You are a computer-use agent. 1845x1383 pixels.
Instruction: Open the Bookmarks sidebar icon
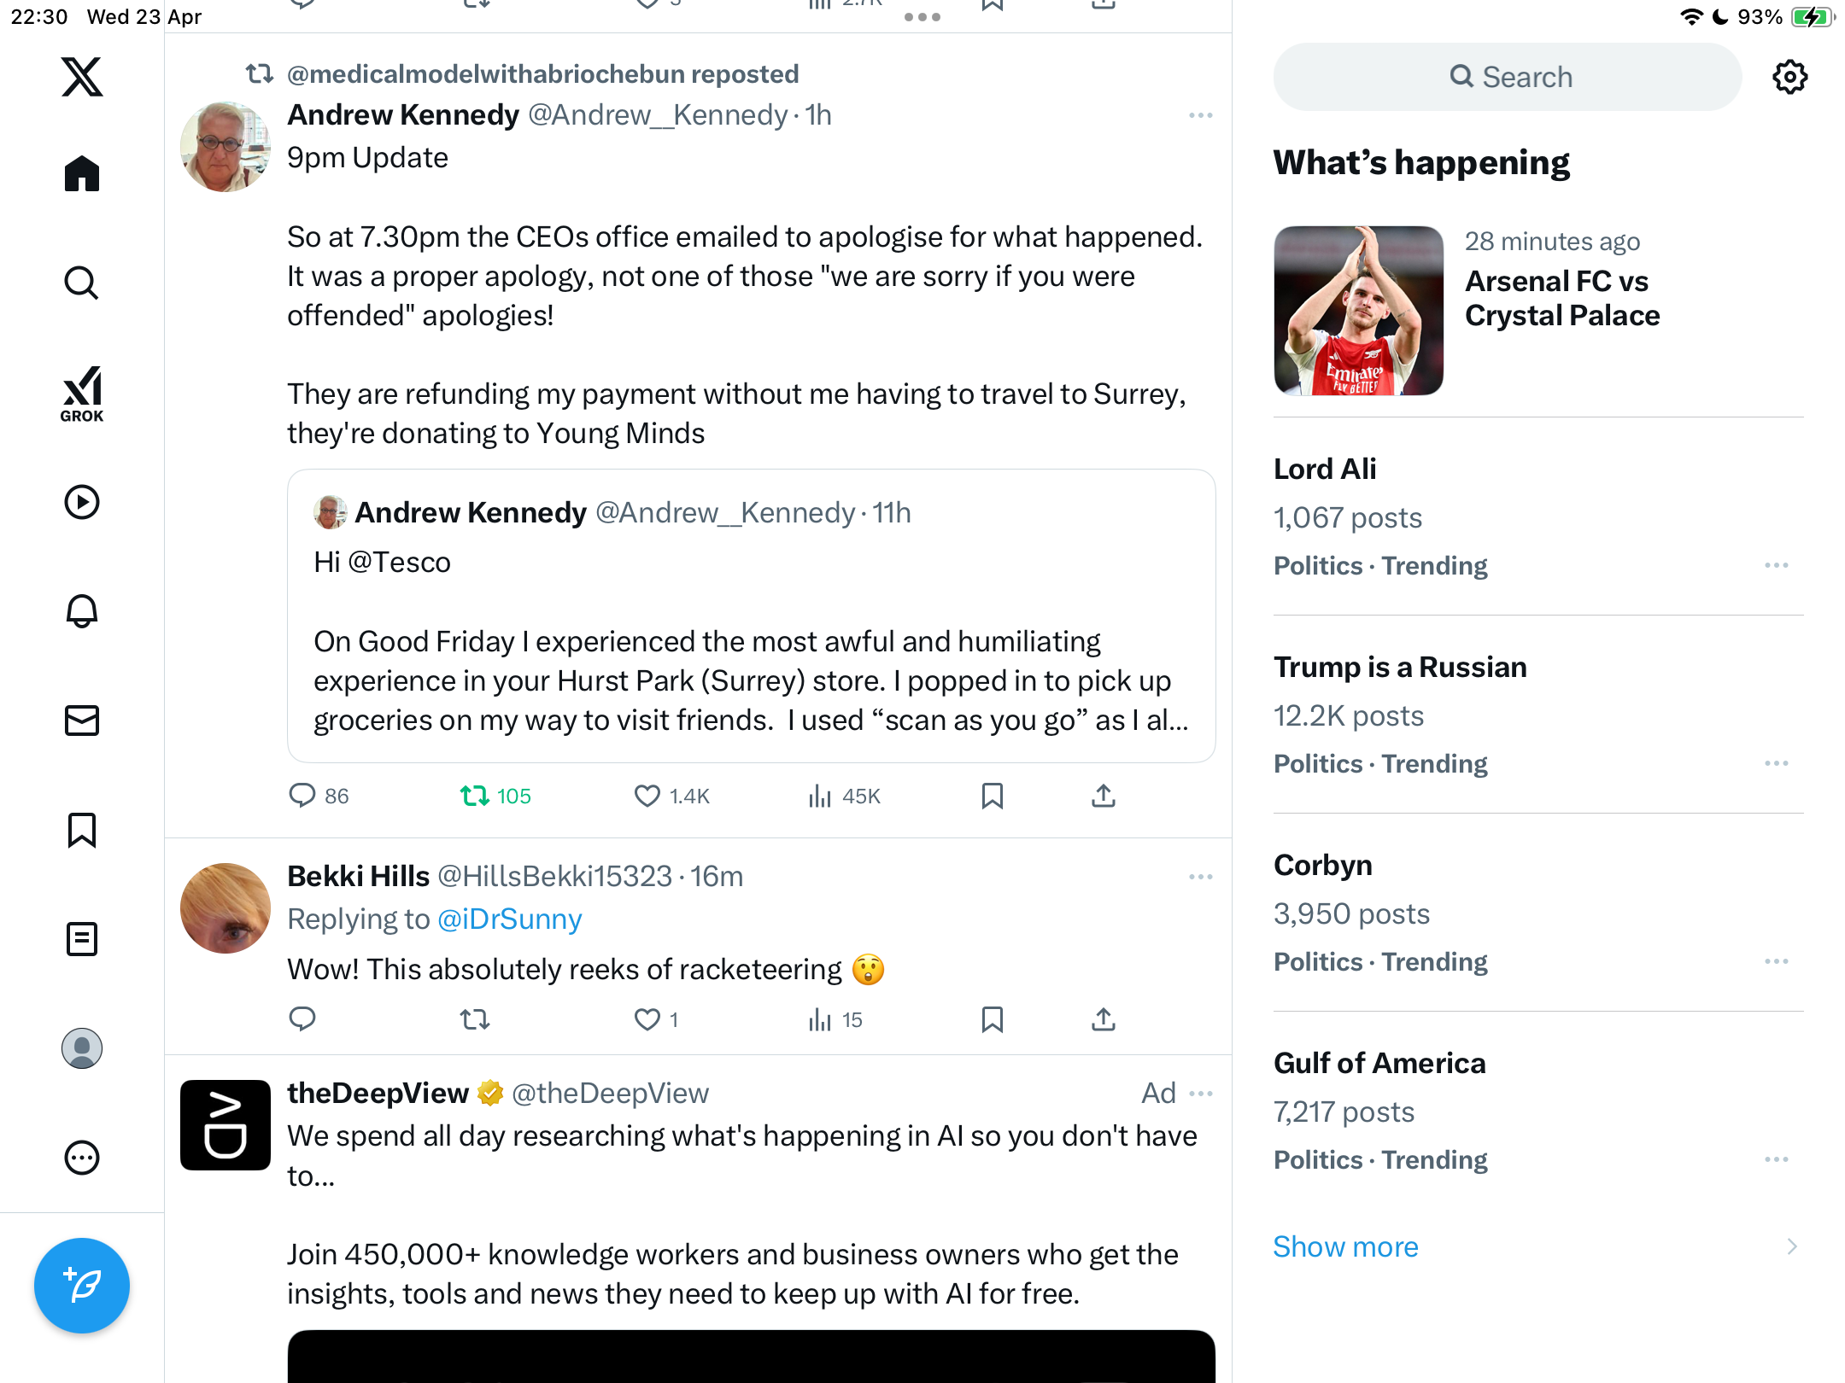coord(82,830)
